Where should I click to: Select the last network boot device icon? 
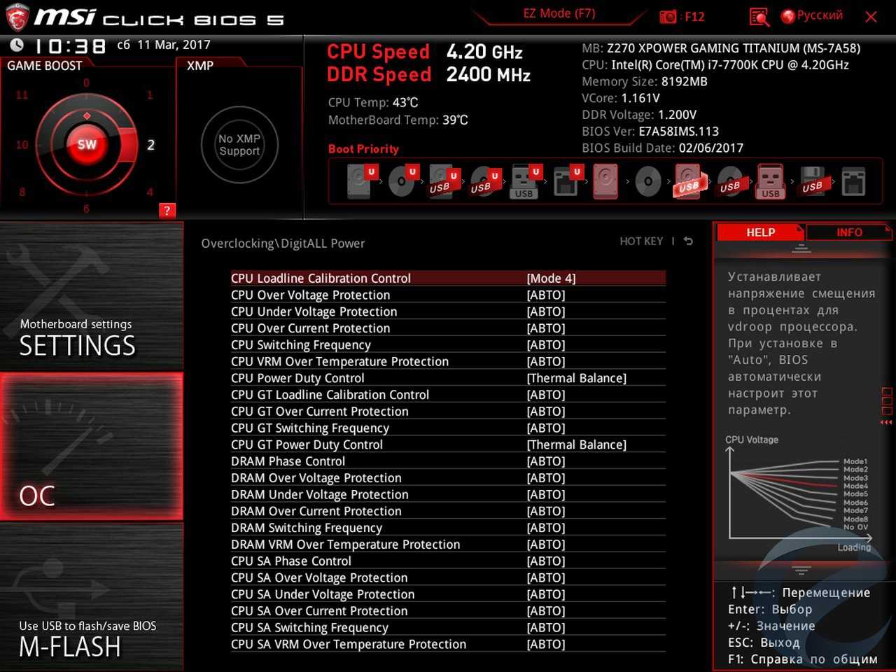(x=853, y=182)
